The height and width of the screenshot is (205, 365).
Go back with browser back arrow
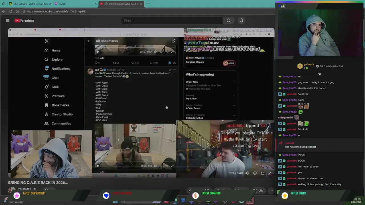tap(4, 11)
